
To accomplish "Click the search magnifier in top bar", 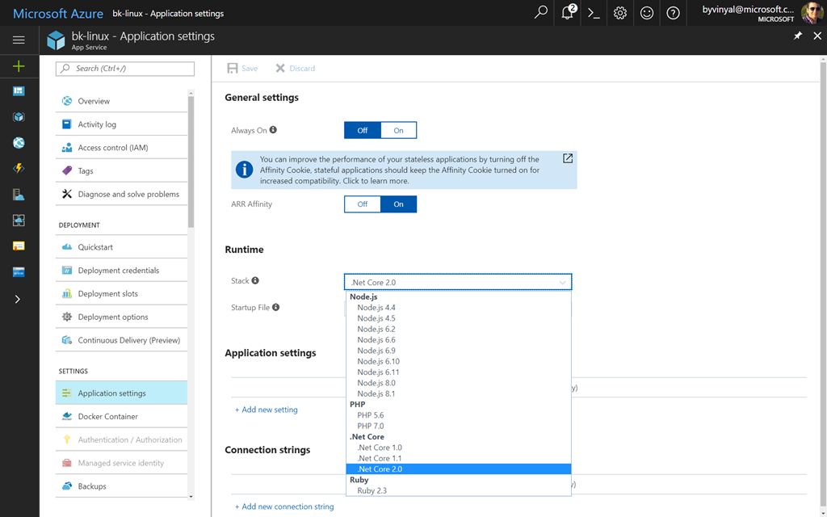I will (541, 13).
